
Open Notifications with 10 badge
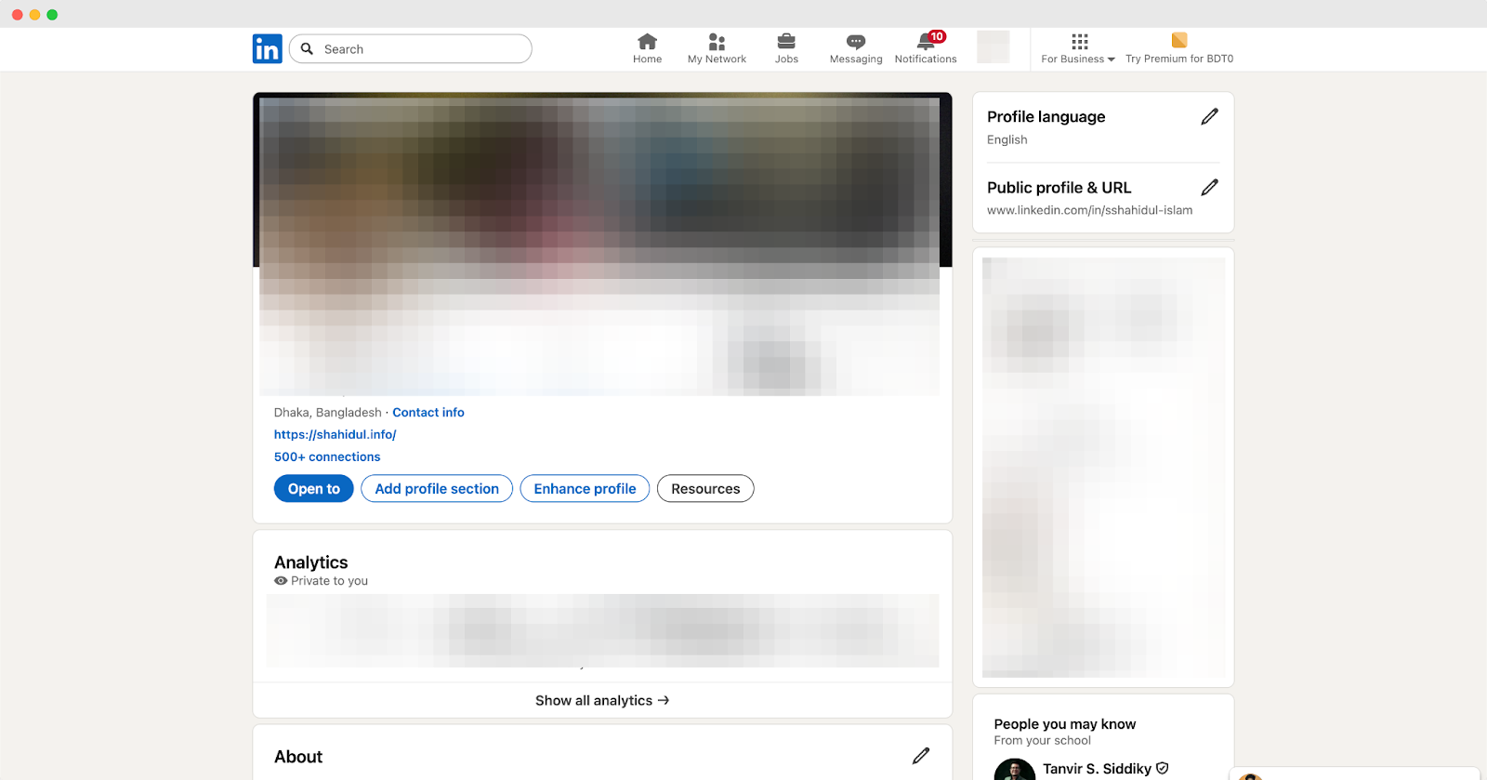coord(926,49)
